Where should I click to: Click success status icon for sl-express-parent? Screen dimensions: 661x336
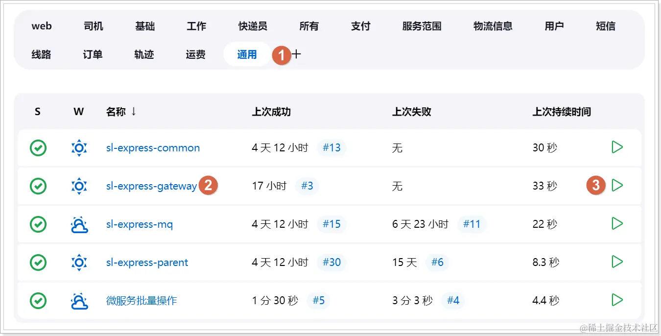(x=38, y=262)
